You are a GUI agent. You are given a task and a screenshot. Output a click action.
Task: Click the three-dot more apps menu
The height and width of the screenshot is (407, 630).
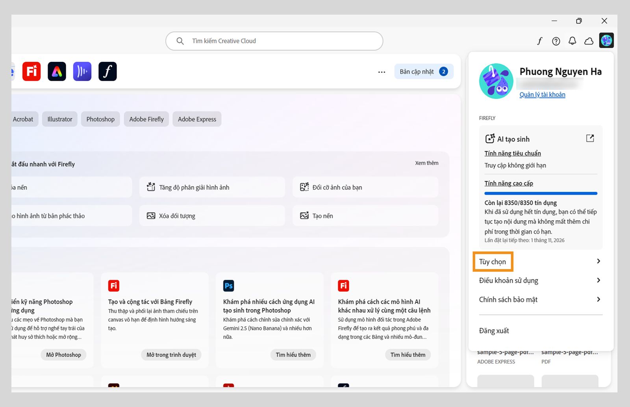(382, 72)
